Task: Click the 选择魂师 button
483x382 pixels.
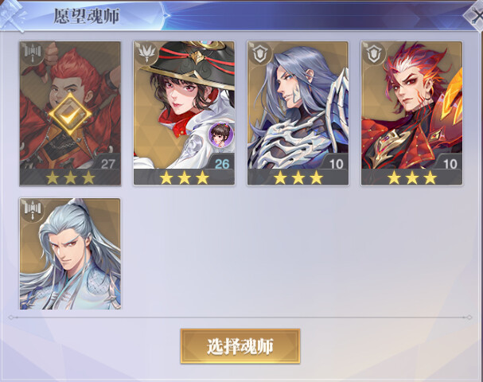Action: (x=240, y=346)
